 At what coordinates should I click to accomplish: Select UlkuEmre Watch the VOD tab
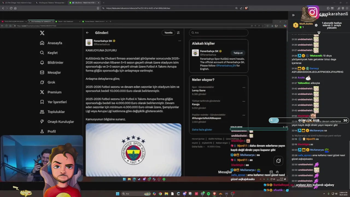pos(84,2)
